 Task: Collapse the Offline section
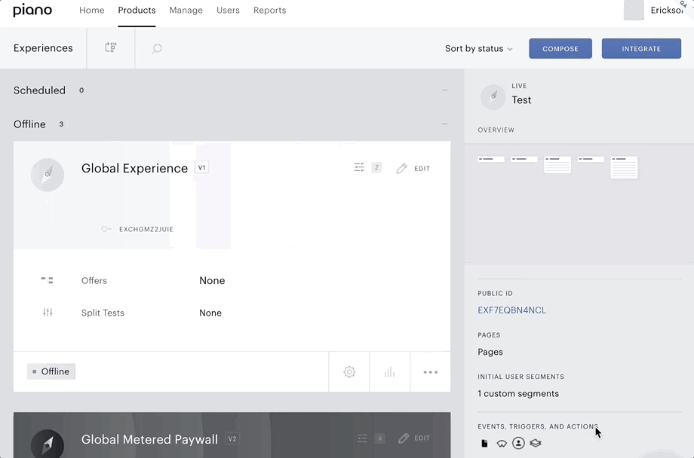444,124
